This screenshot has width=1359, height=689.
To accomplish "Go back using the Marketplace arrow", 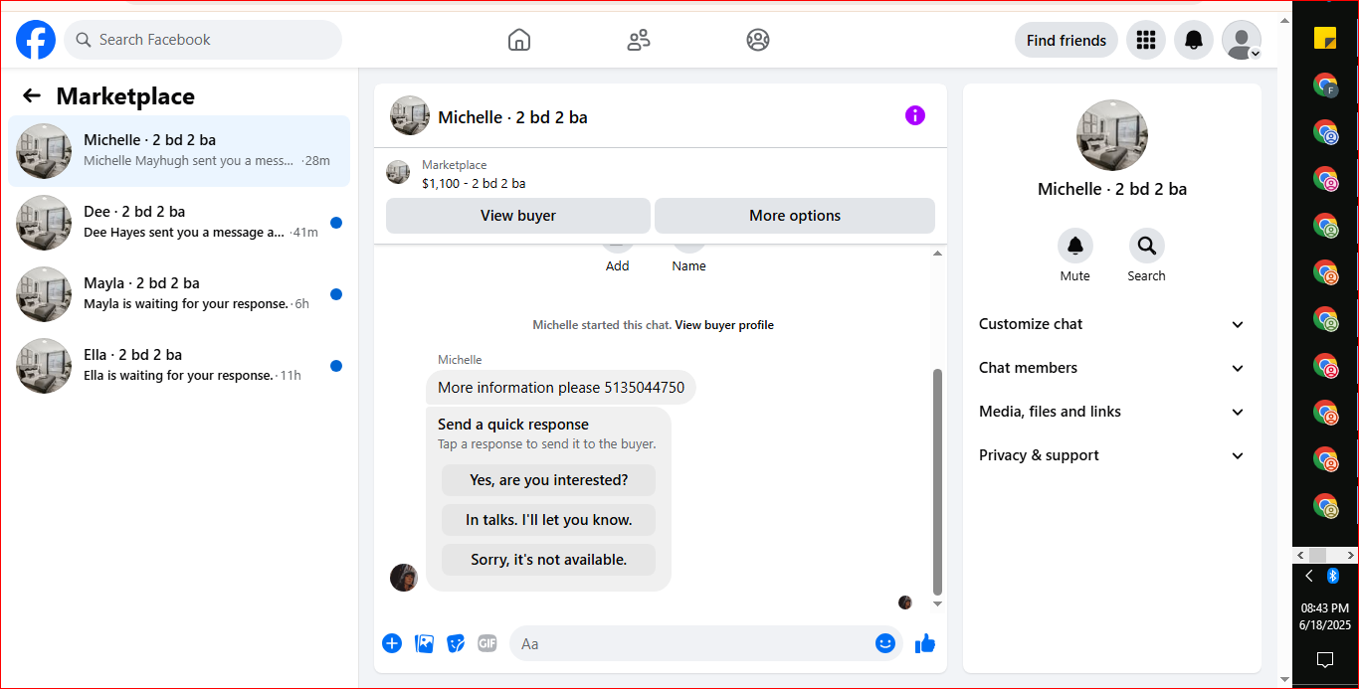I will coord(32,95).
